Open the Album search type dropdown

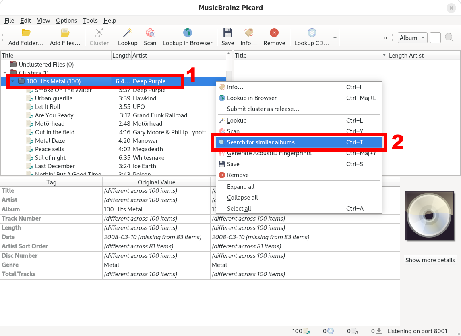412,38
